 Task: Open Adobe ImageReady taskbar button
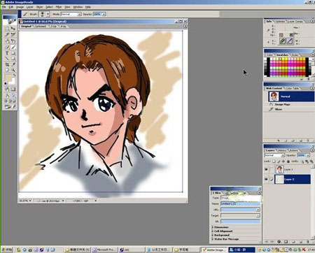[214, 250]
